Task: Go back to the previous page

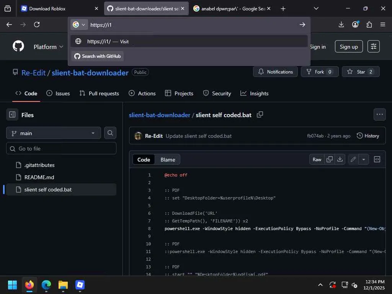Action: (9, 24)
